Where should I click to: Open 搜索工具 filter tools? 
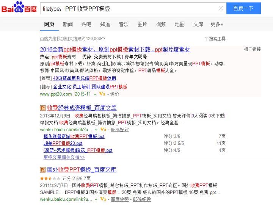pos(217,39)
